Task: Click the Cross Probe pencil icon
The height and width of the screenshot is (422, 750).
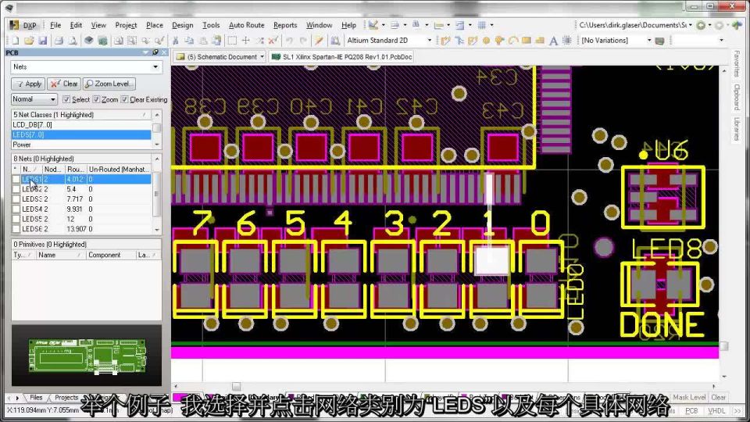Action: pos(319,41)
